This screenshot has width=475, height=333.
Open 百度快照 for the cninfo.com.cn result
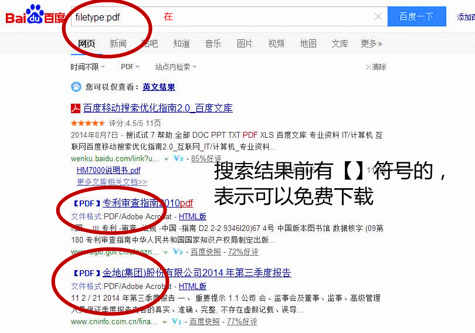pyautogui.click(x=205, y=321)
